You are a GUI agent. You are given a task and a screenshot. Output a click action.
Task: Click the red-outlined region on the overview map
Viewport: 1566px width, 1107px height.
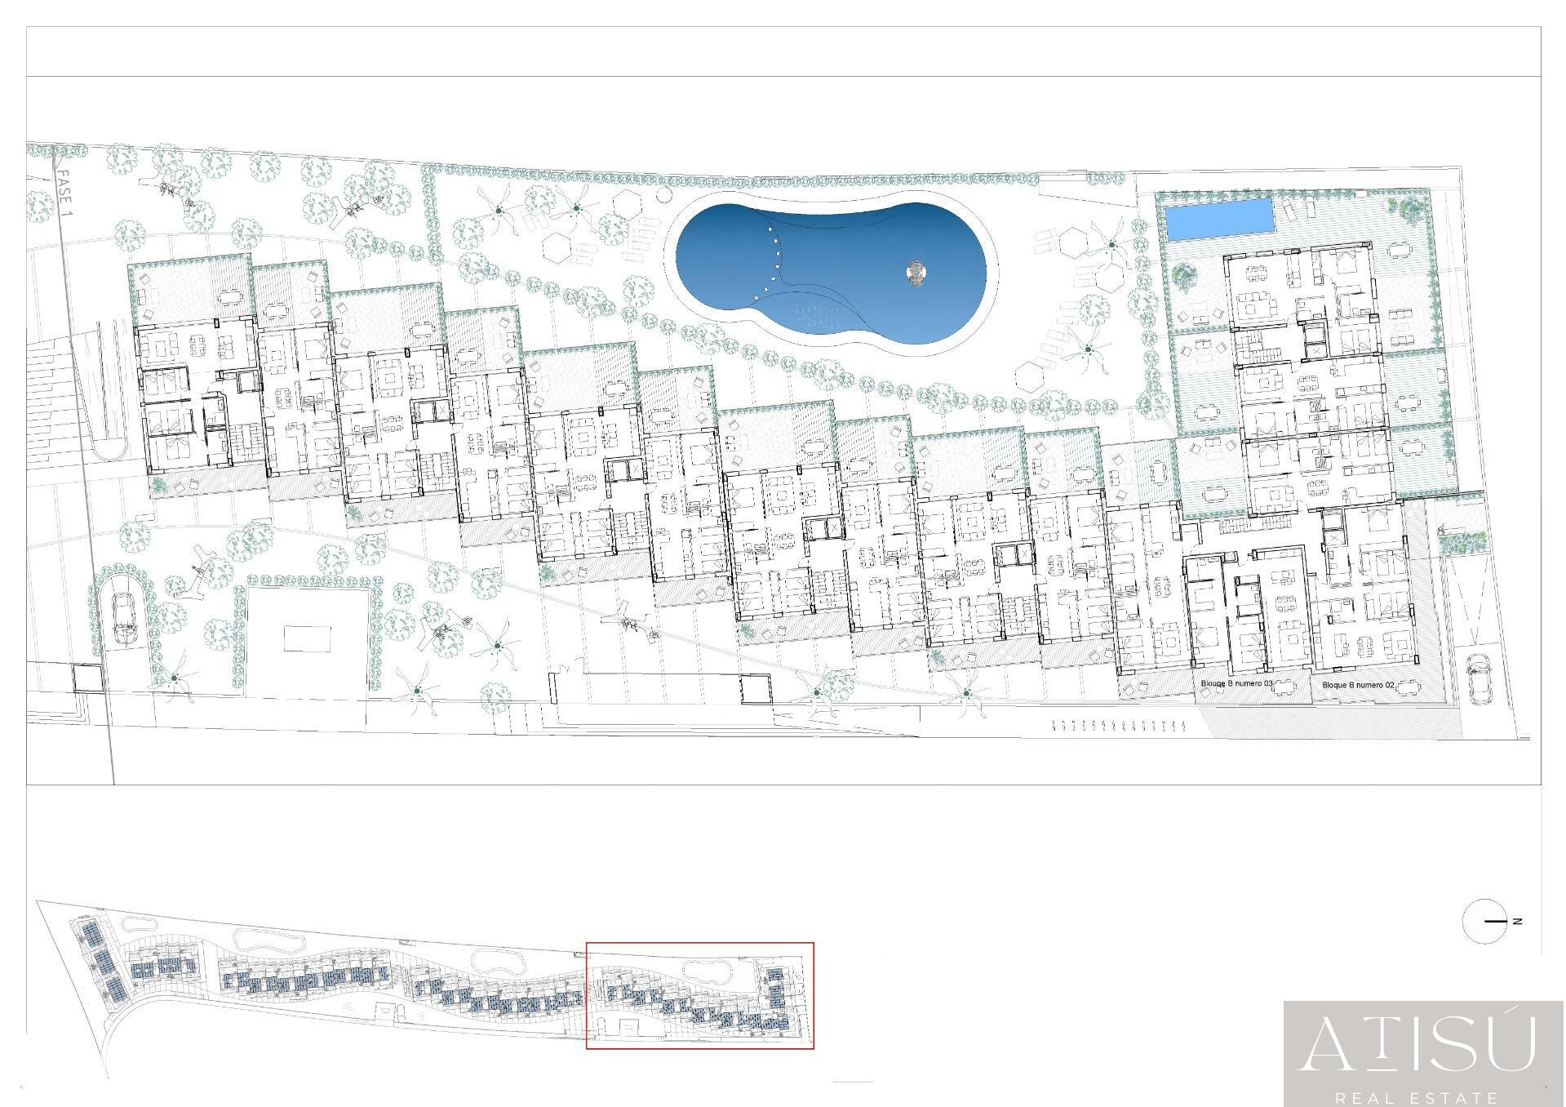point(700,995)
